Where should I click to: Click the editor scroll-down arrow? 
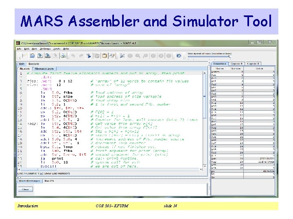tap(205, 166)
